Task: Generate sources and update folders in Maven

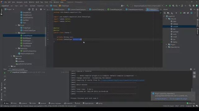Action: click(168, 13)
